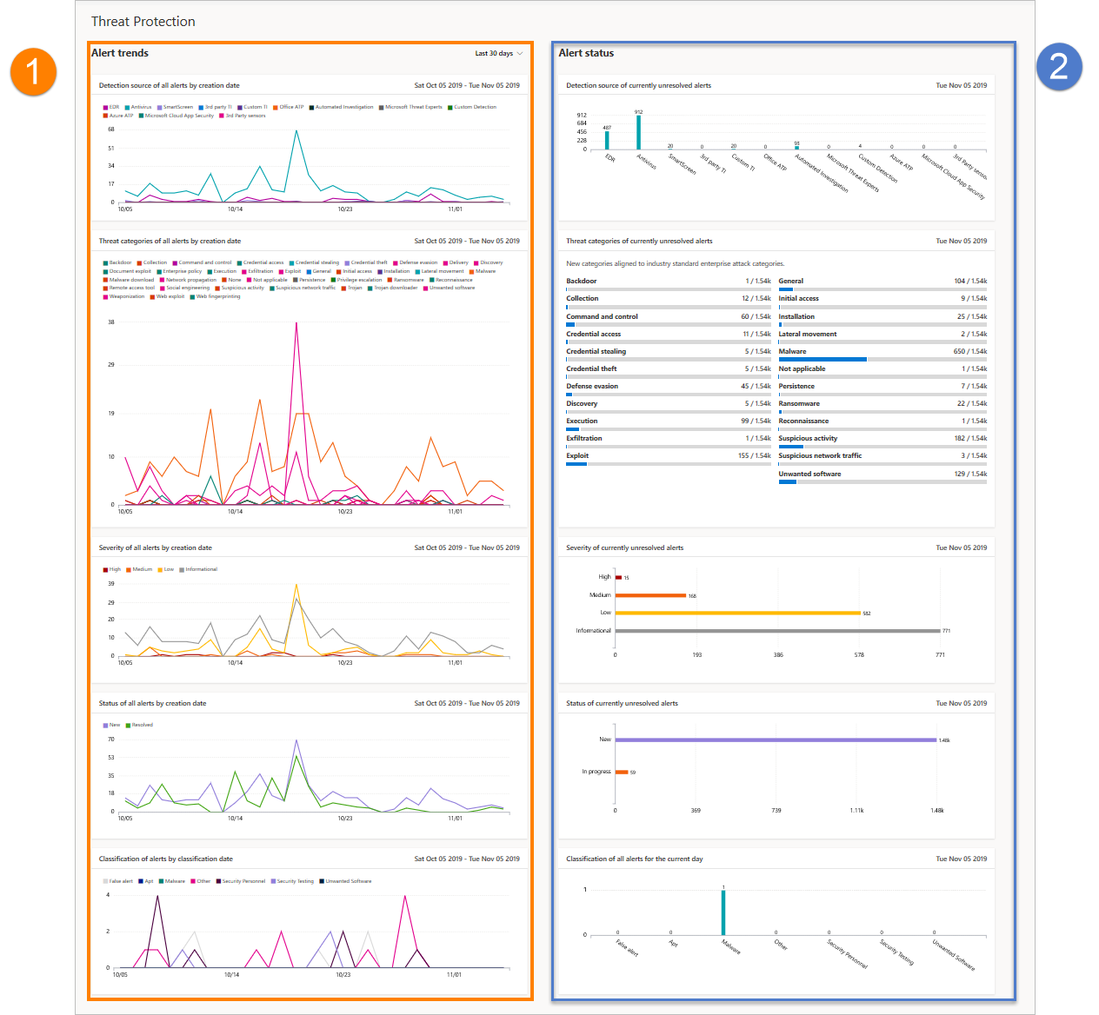This screenshot has height=1015, width=1099.
Task: Click the New status bar of unresolved alerts
Action: tap(775, 740)
